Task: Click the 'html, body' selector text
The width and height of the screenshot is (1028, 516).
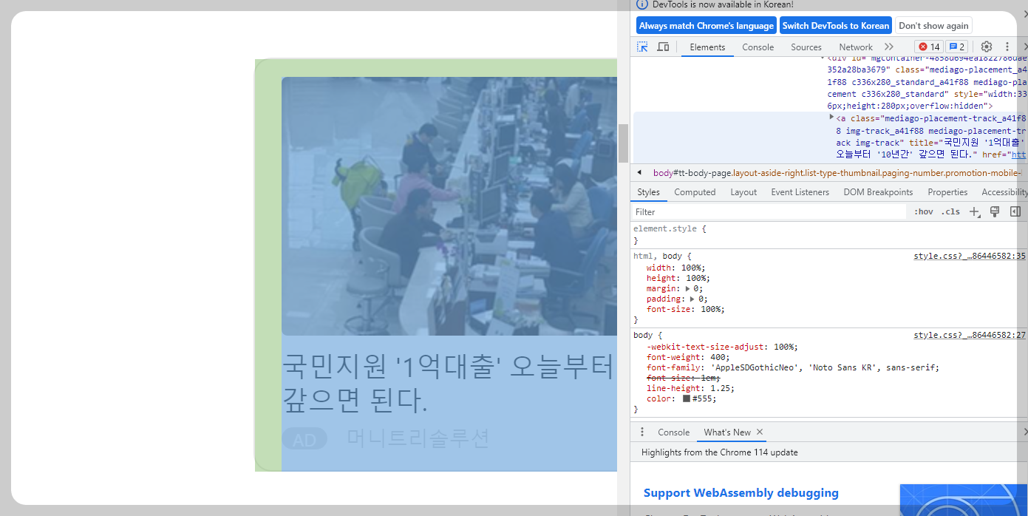Action: click(x=657, y=256)
